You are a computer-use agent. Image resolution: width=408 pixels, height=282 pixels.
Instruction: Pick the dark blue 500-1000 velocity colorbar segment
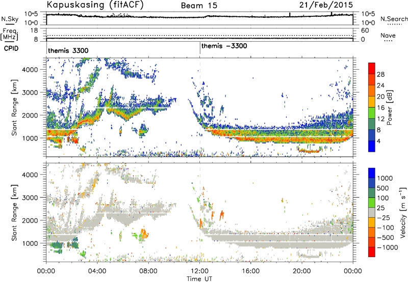(372, 183)
